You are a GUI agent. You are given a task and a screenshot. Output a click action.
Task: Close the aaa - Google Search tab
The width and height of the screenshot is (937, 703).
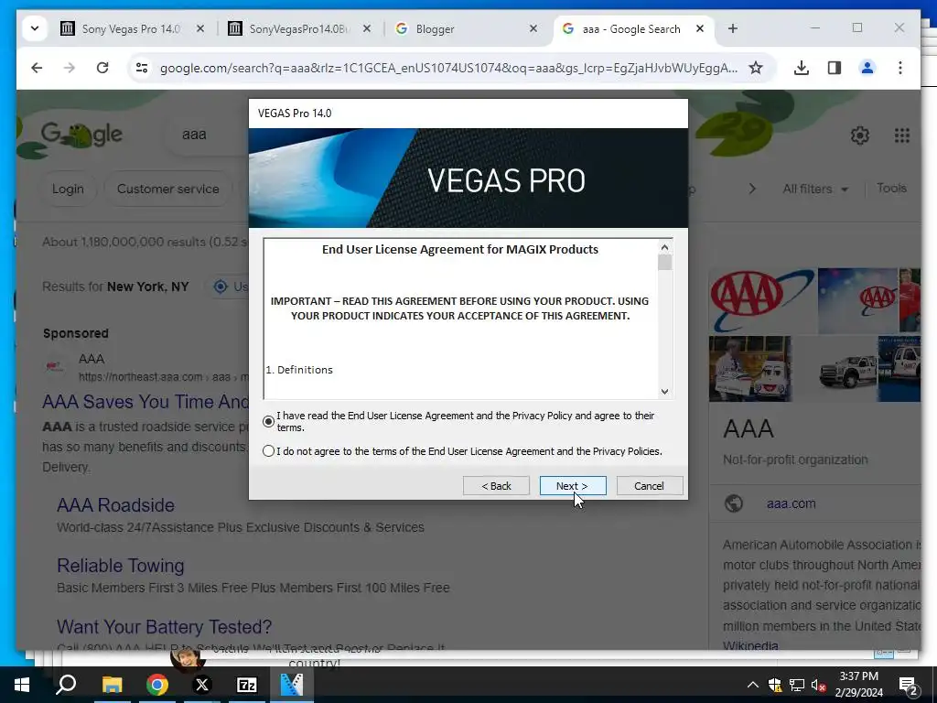(700, 28)
